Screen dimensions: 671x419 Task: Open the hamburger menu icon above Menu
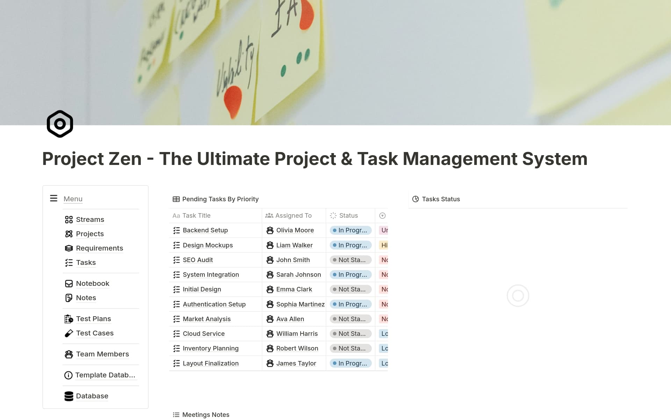(x=53, y=198)
